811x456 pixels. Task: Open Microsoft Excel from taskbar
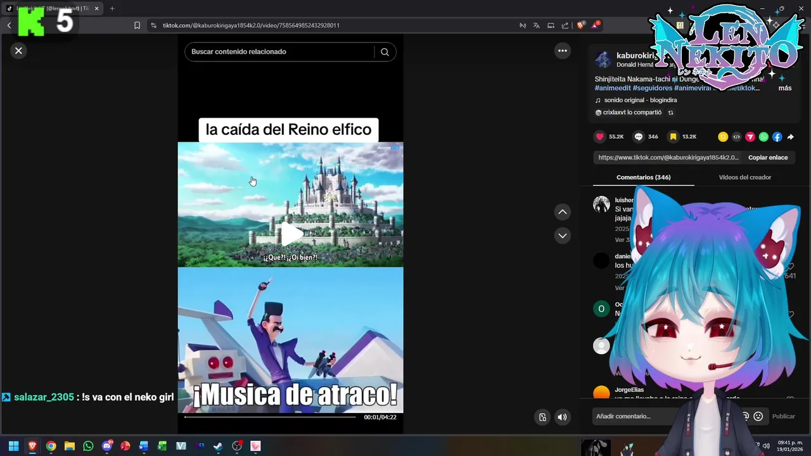162,446
